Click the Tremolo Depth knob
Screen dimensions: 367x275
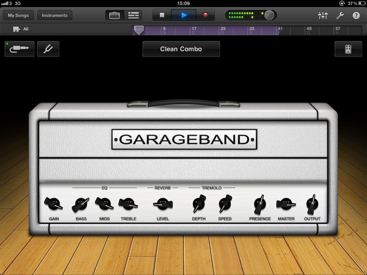point(199,204)
